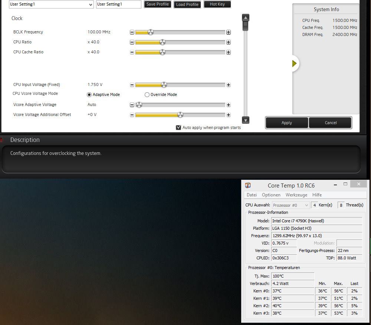Click Kern #3 Max. value 53°C
Image resolution: width=371 pixels, height=325 pixels.
coord(338,313)
